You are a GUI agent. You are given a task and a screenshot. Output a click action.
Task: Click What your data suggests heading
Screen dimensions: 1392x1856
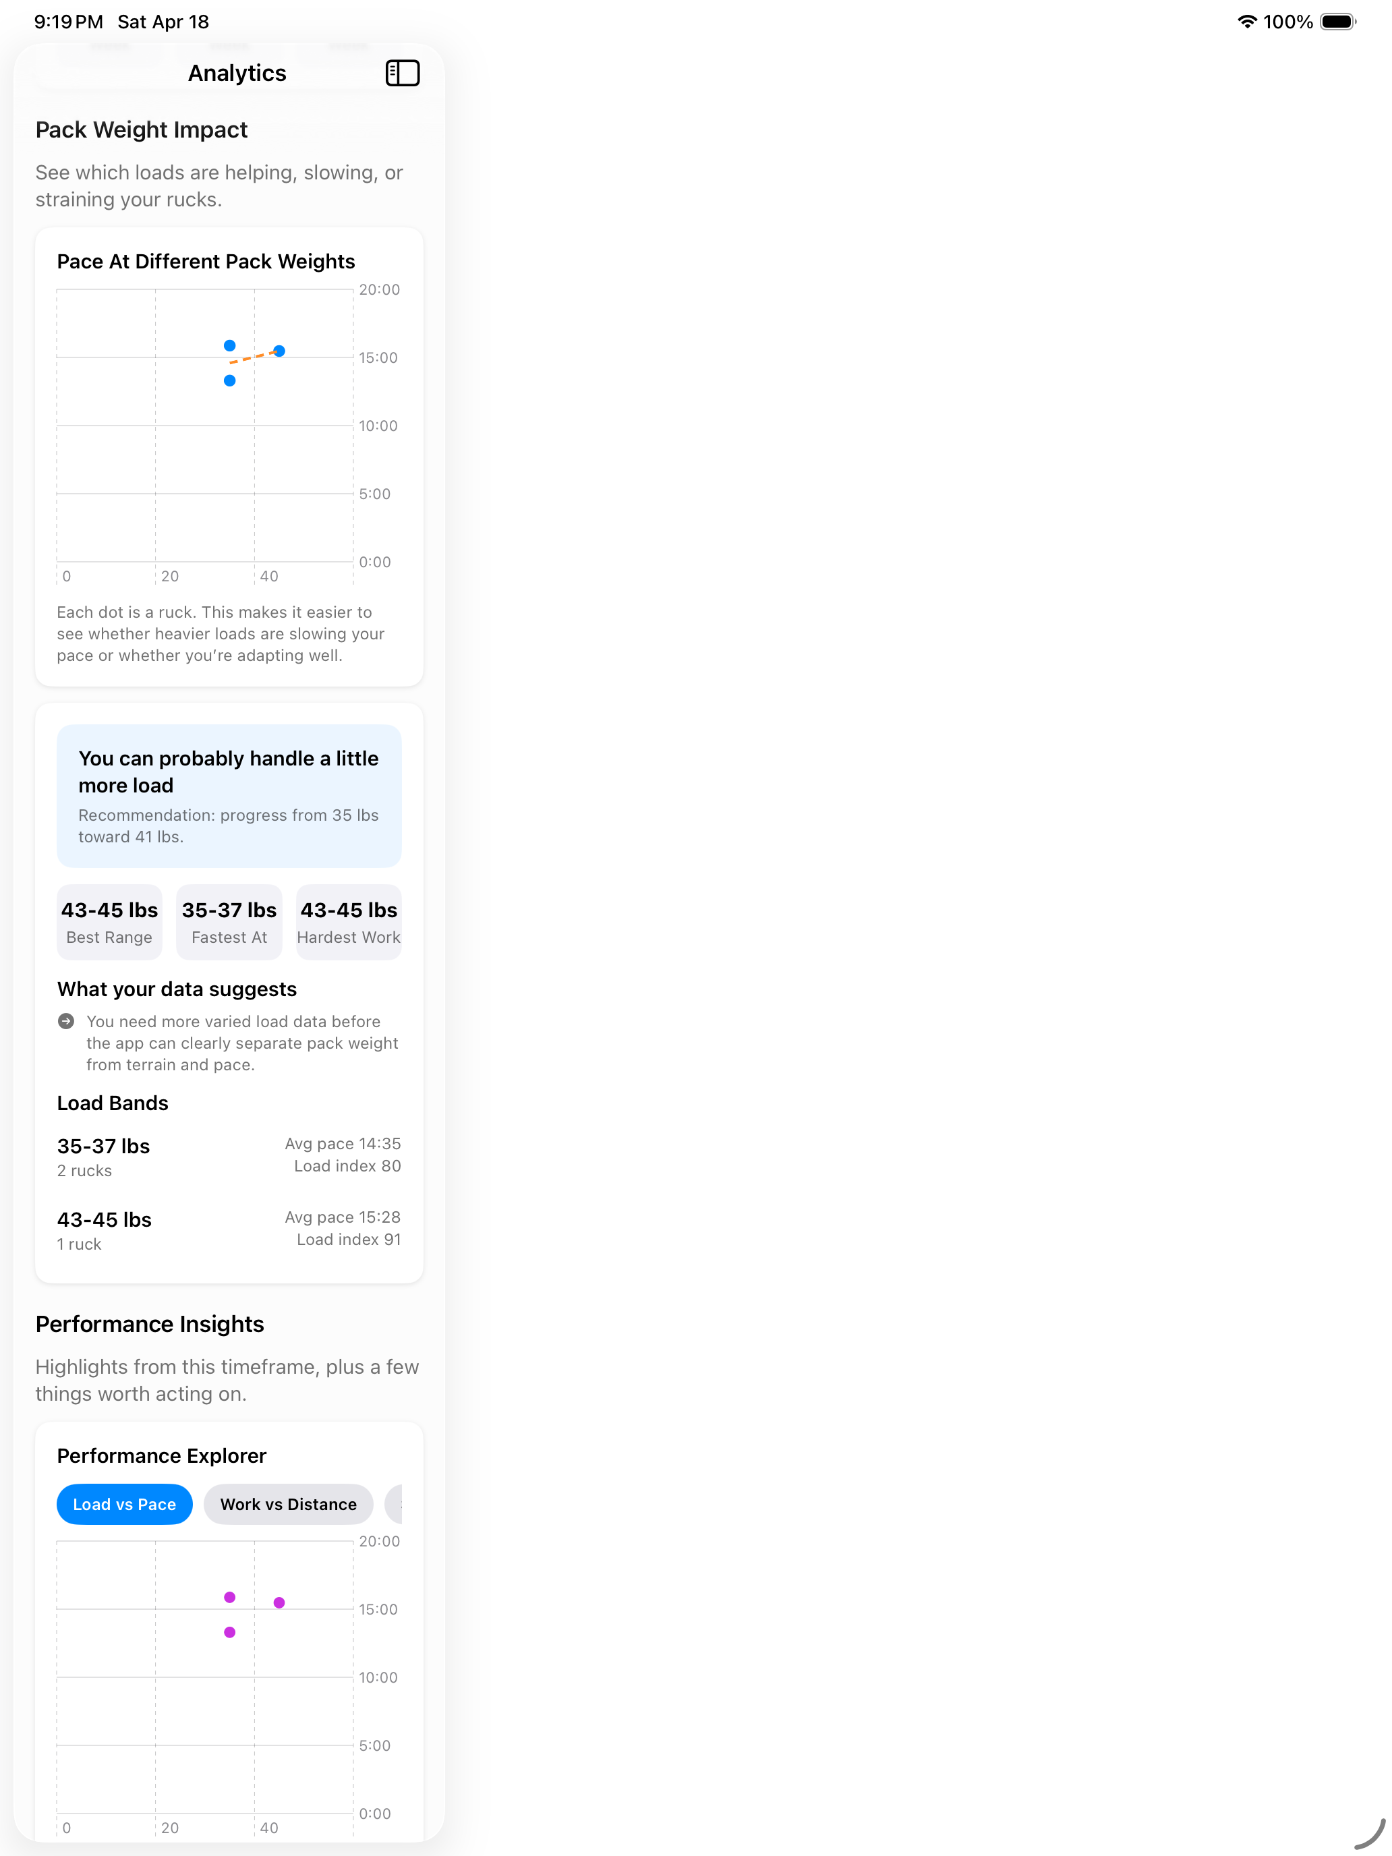click(177, 989)
